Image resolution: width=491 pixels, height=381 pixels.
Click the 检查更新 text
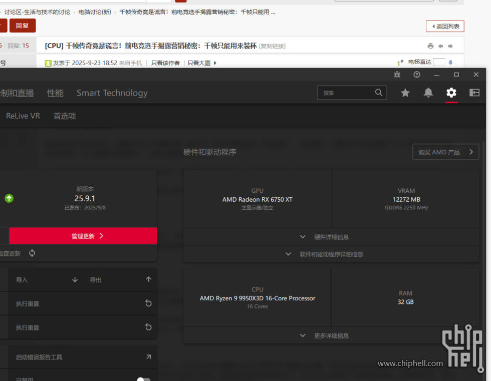pyautogui.click(x=11, y=253)
